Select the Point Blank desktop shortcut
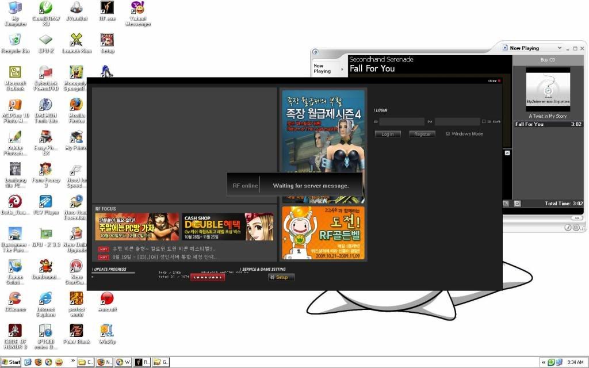Screen dimensions: 589x368 pyautogui.click(x=77, y=334)
